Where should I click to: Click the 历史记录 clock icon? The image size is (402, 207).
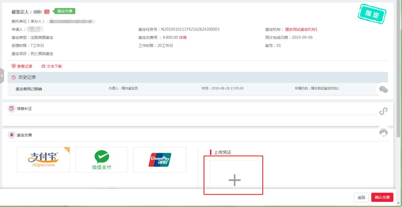tap(14, 77)
